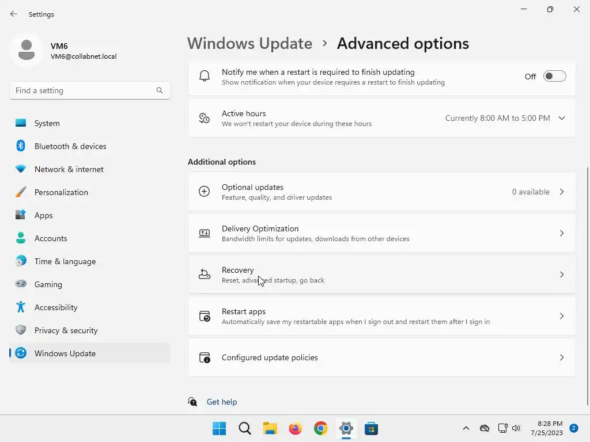Launch Google Chrome from taskbar
The image size is (590, 442).
320,428
